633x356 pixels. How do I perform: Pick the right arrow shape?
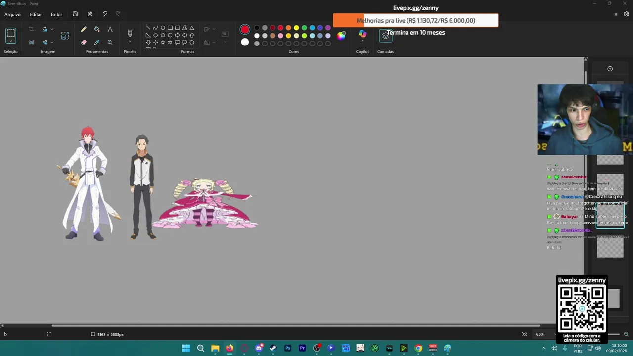click(x=177, y=35)
